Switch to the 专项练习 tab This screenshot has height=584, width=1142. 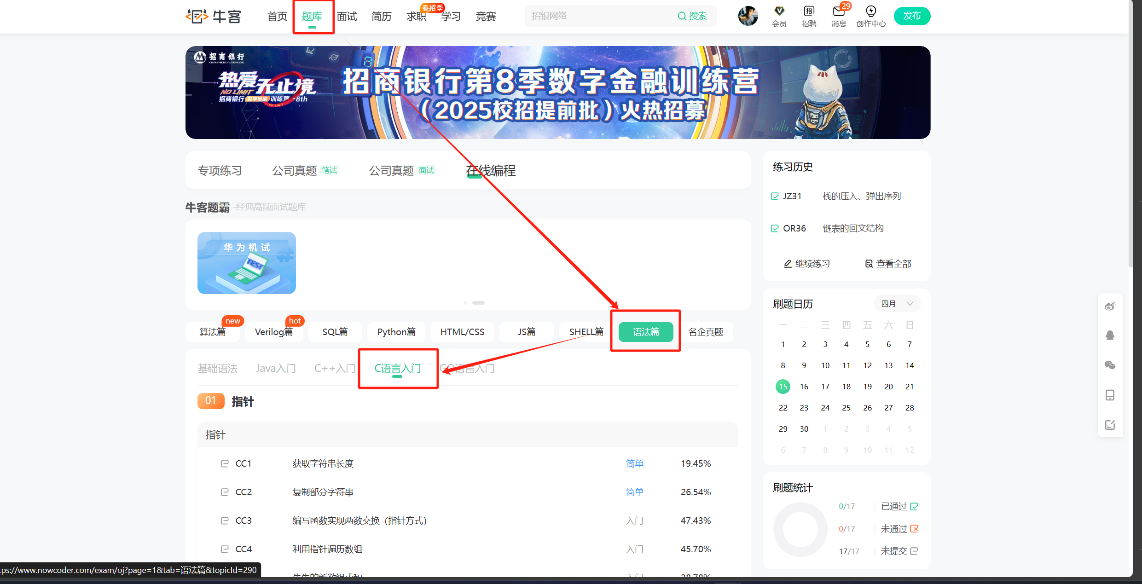pyautogui.click(x=220, y=171)
